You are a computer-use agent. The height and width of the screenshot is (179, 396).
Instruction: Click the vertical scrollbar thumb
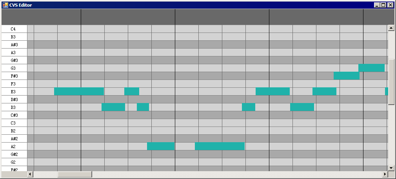click(x=391, y=82)
